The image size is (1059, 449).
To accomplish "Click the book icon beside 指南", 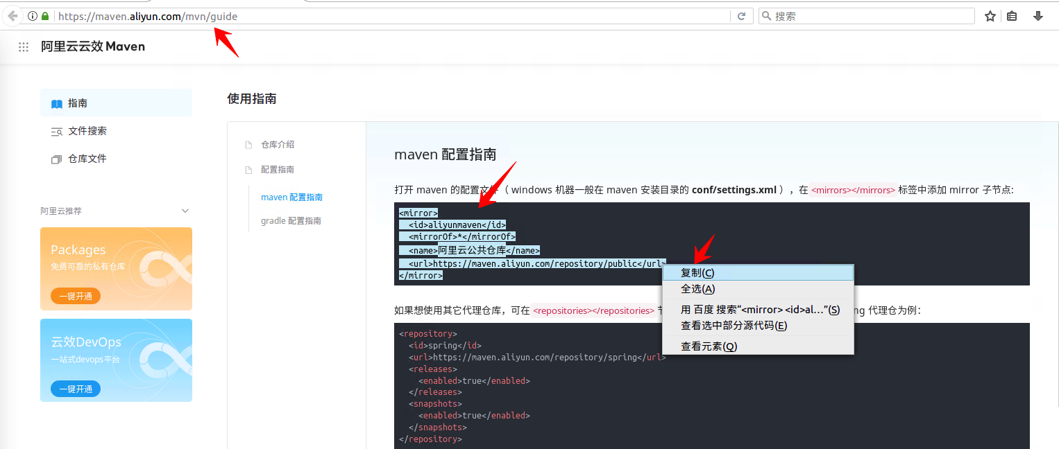I will tap(57, 104).
